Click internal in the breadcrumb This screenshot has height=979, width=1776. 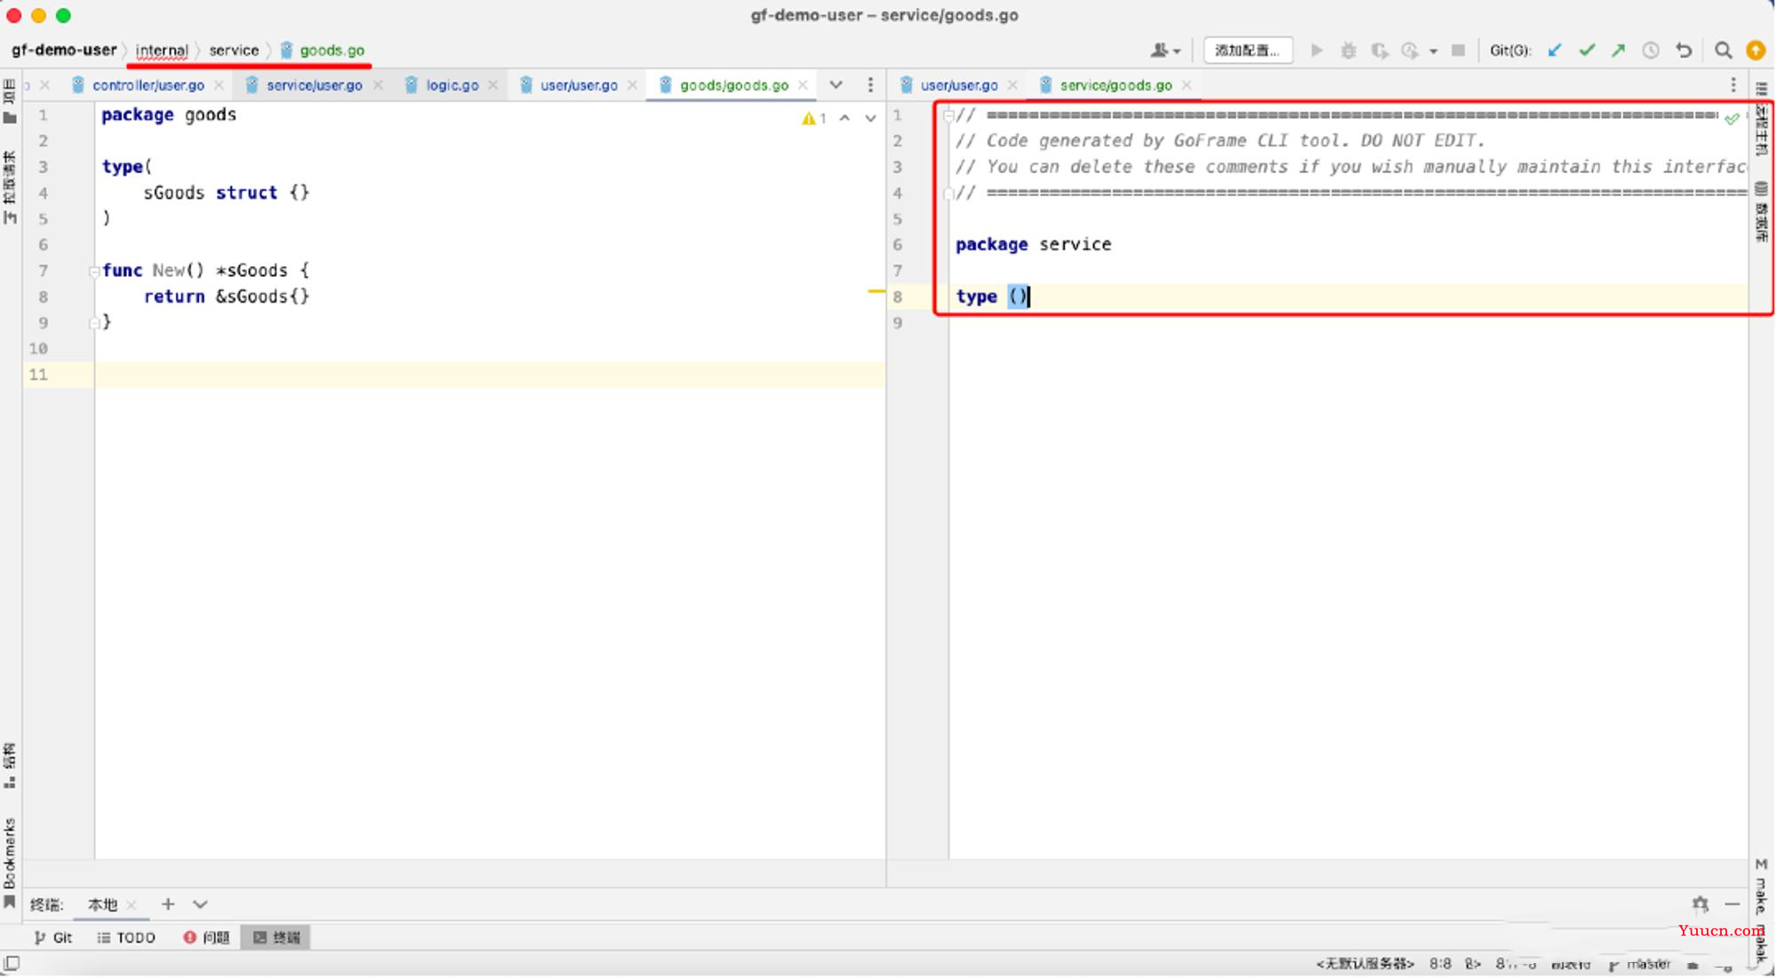[x=162, y=51]
